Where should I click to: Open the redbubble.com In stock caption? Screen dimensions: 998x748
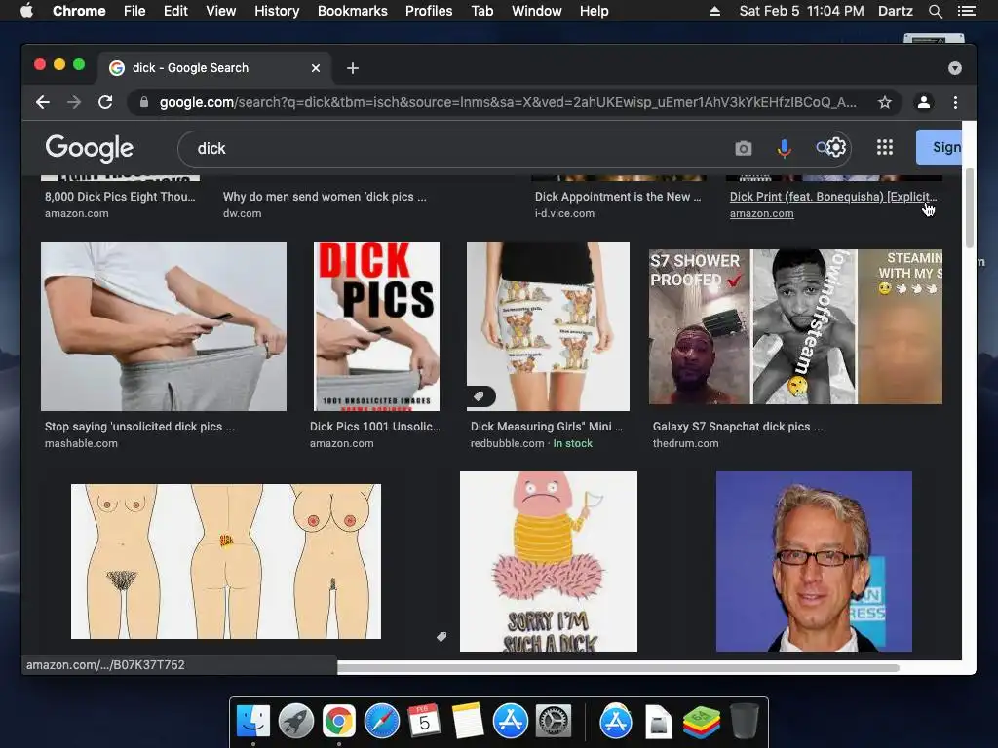coord(531,443)
